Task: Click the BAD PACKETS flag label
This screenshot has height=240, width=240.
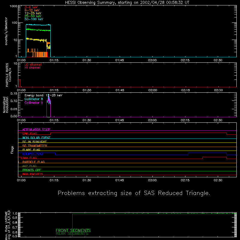Action: click(x=33, y=174)
